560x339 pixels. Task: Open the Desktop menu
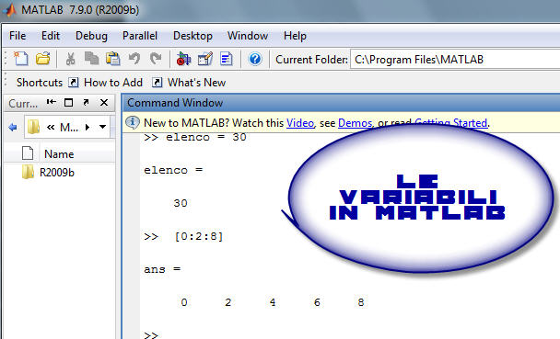(x=192, y=36)
